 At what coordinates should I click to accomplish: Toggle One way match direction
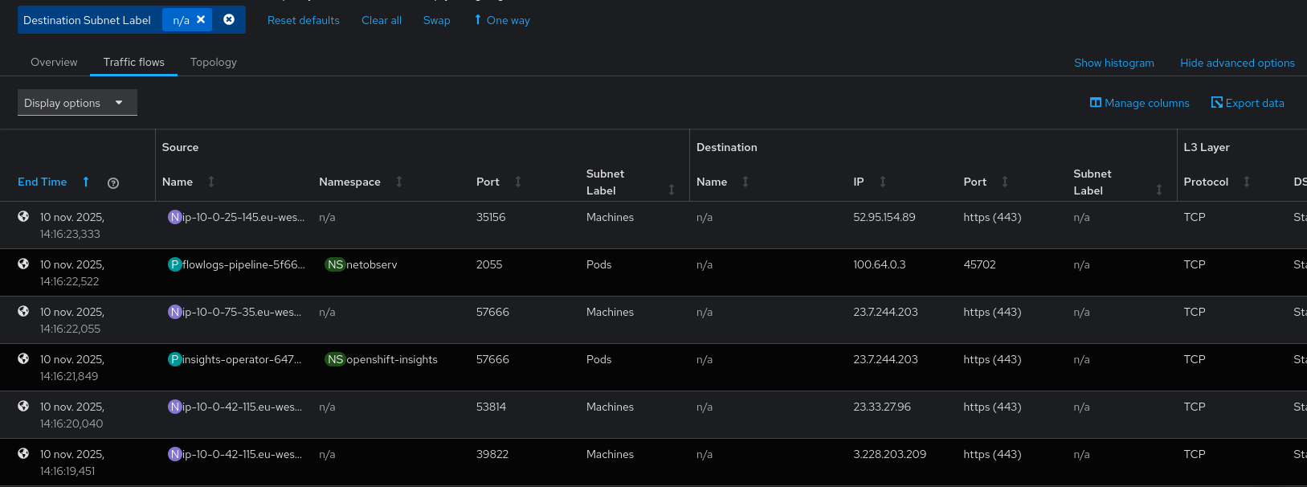[x=502, y=20]
